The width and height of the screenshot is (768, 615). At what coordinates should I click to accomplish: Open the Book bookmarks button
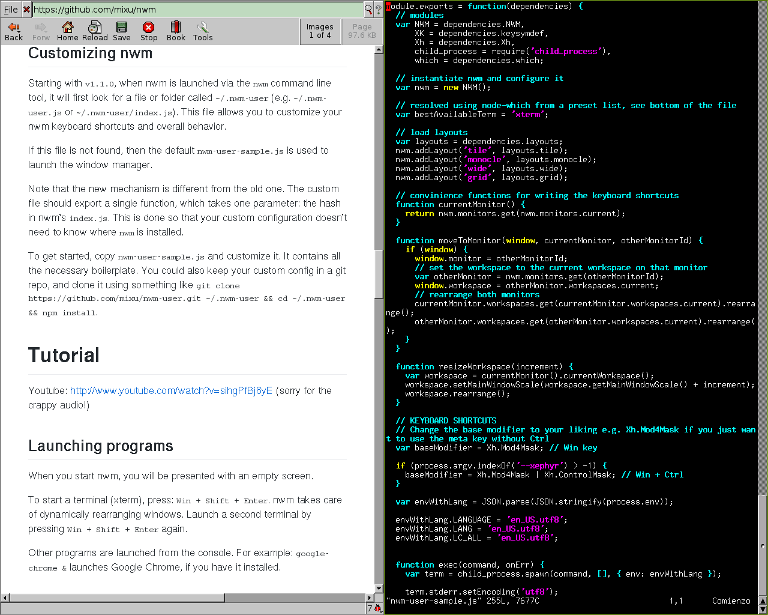point(176,31)
